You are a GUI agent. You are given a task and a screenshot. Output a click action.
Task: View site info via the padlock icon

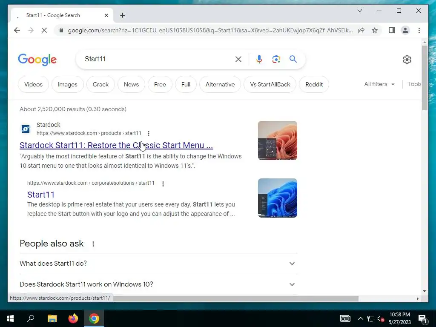coord(61,30)
